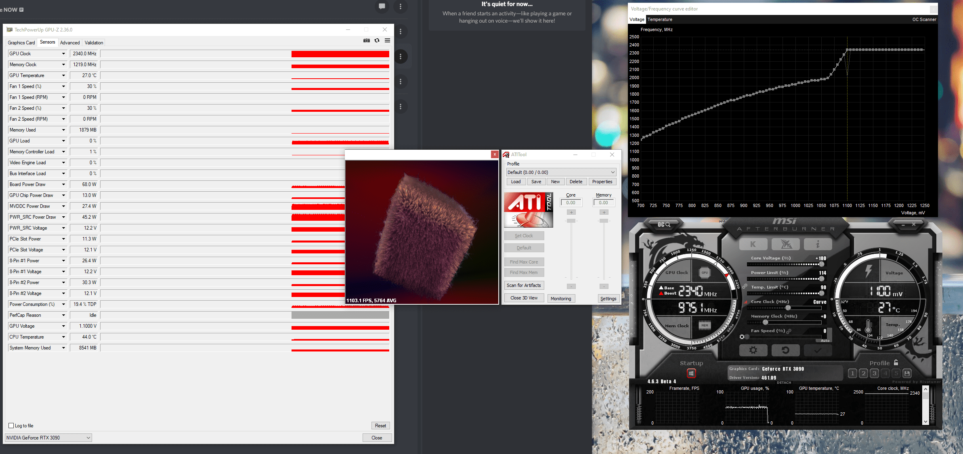Click the Afterburner monitor graph scrollbar down arrow
This screenshot has height=454, width=963.
[x=925, y=421]
